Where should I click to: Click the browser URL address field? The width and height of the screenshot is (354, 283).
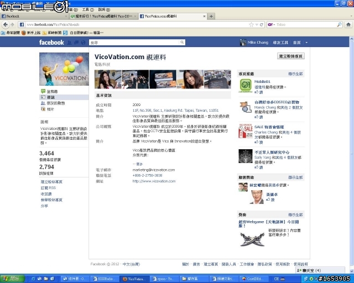coord(137,25)
